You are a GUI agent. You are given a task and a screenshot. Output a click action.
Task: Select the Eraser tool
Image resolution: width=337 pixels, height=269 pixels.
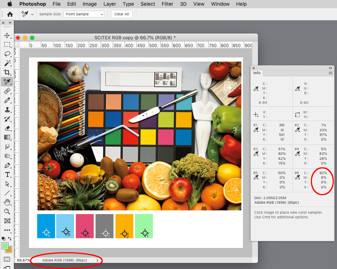coord(7,128)
